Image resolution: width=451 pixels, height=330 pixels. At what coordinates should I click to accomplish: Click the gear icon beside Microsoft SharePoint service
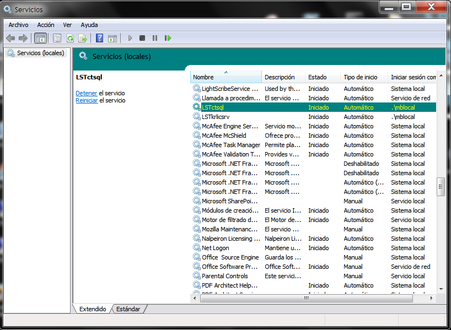(196, 201)
